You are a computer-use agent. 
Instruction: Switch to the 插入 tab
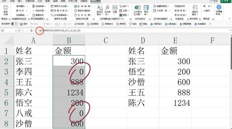20,1
